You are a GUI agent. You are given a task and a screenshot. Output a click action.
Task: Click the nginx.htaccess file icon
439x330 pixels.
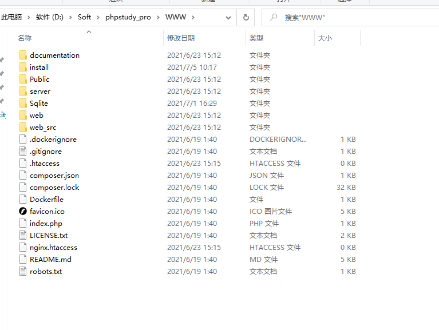[23, 248]
